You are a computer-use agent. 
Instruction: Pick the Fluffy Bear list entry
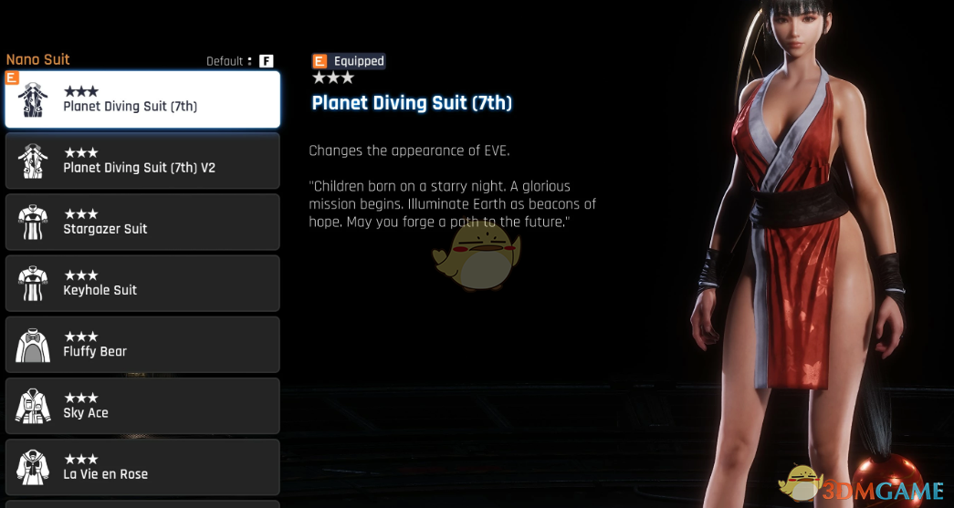click(142, 345)
